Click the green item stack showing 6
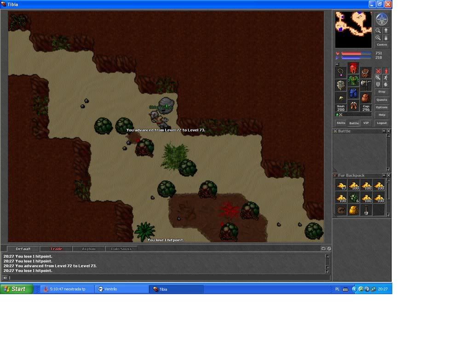471x353 pixels. click(354, 198)
